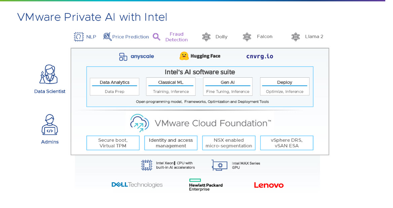Image resolution: width=393 pixels, height=208 pixels.
Task: Click the Intel MAX Series GPU card icon
Action: [219, 165]
